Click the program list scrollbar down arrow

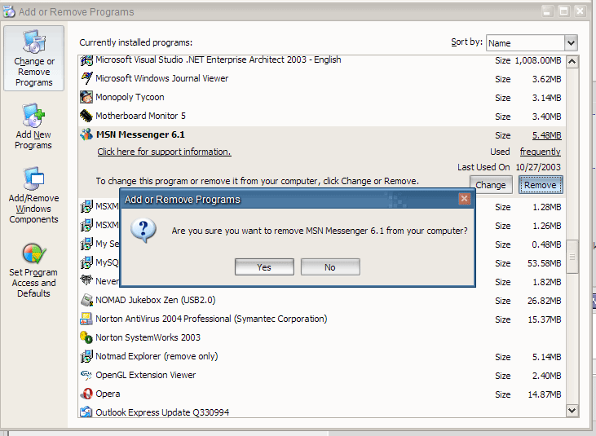coord(572,412)
